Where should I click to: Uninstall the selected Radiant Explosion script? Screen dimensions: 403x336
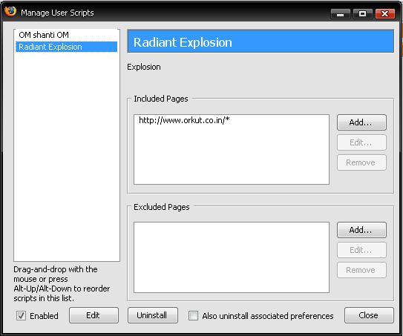click(x=153, y=315)
